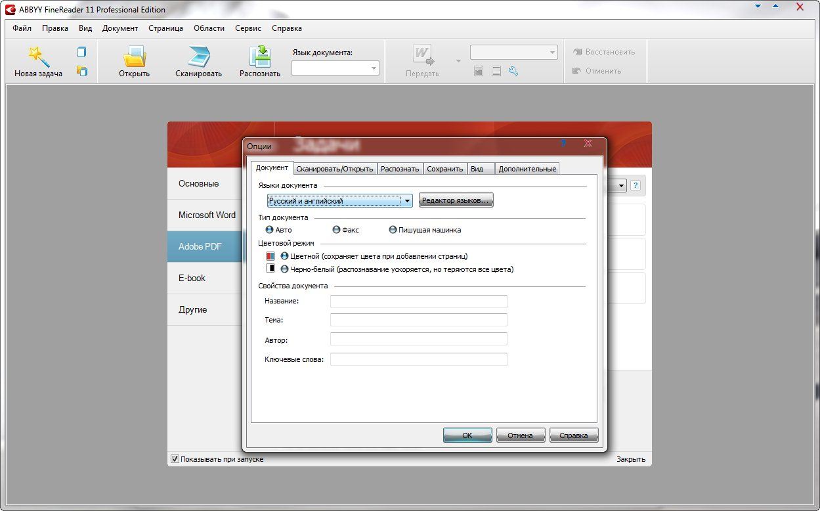Open the arrow next to Передать button
820x511 pixels.
(458, 61)
